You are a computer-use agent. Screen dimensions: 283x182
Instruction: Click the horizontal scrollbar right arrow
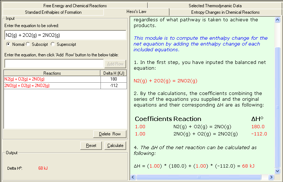271,177
